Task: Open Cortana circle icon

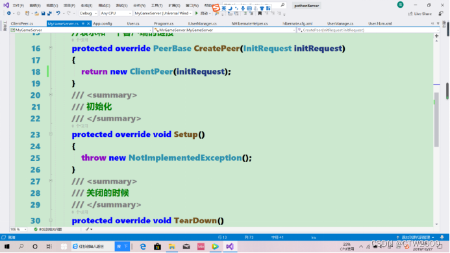Action: (35, 247)
